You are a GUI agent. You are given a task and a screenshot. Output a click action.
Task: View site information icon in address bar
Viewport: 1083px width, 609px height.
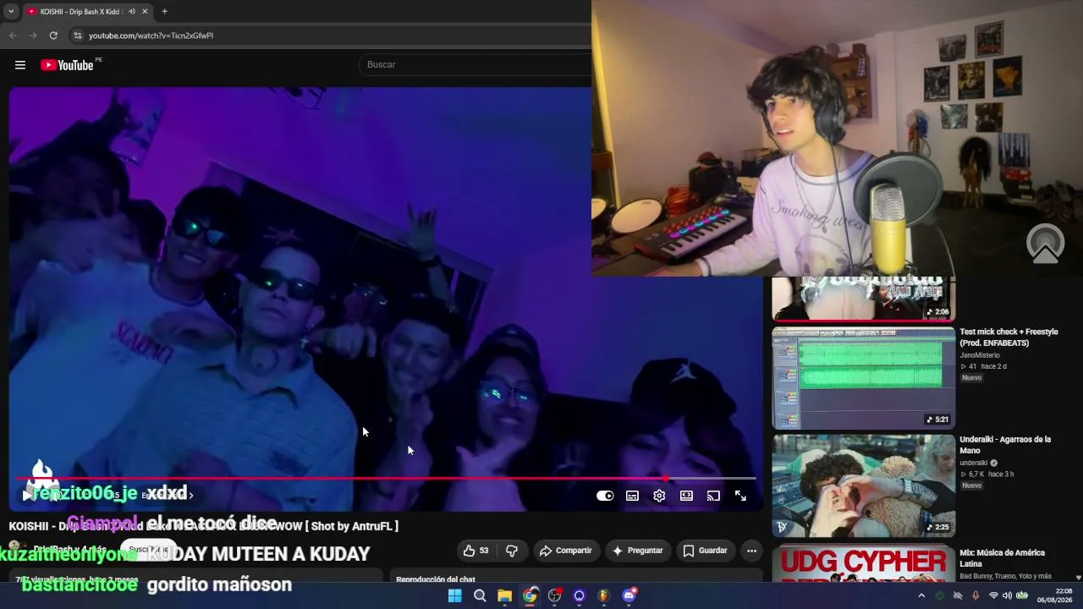78,36
